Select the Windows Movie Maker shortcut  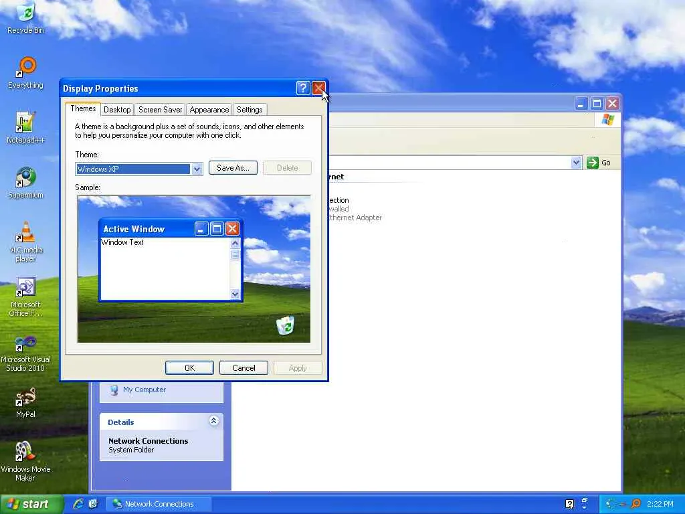(26, 462)
